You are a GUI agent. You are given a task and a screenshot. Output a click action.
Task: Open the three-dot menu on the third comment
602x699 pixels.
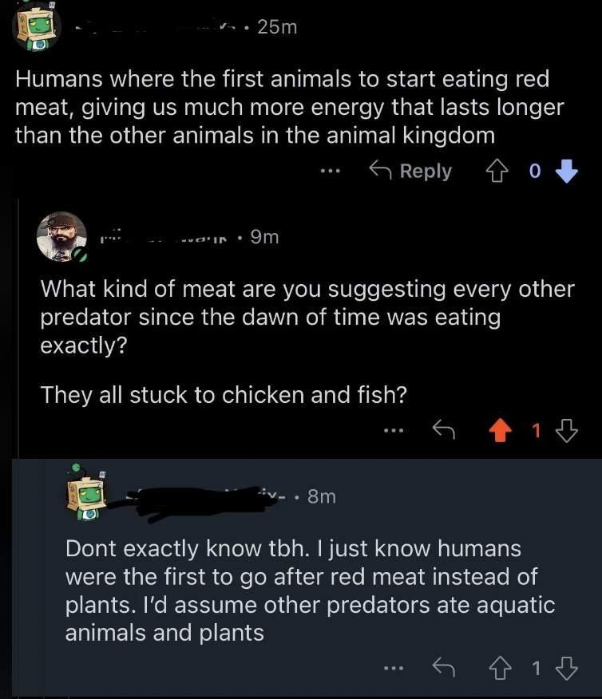coord(392,666)
